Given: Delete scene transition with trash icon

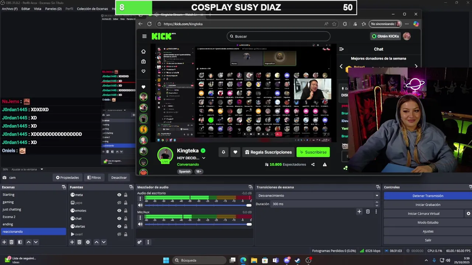Looking at the screenshot, I should (368, 212).
